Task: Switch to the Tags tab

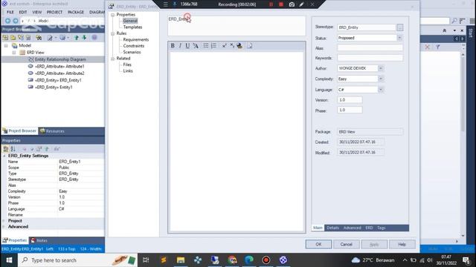Action: 382,228
